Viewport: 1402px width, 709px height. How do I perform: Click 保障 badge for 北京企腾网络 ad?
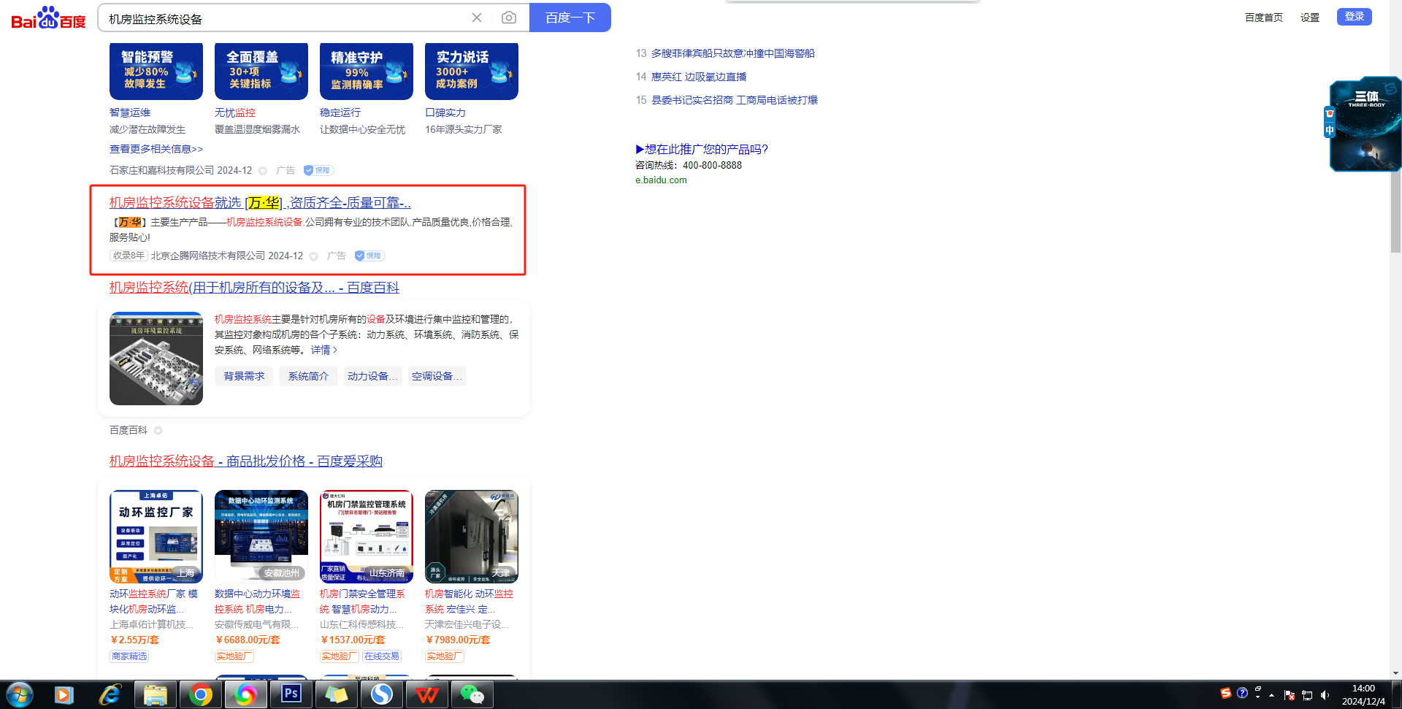[x=369, y=256]
